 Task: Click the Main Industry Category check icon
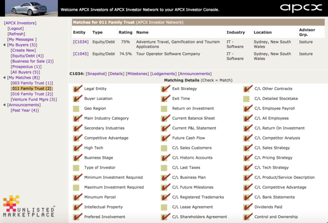point(78,118)
